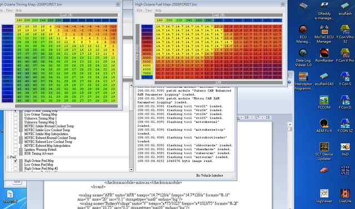This screenshot has height=209, width=355.
Task: Open the GReddy e-manage desktop shortcut
Action: point(324,11)
